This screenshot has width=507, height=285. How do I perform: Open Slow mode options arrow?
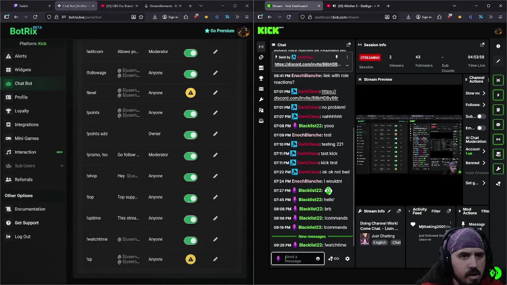[484, 93]
